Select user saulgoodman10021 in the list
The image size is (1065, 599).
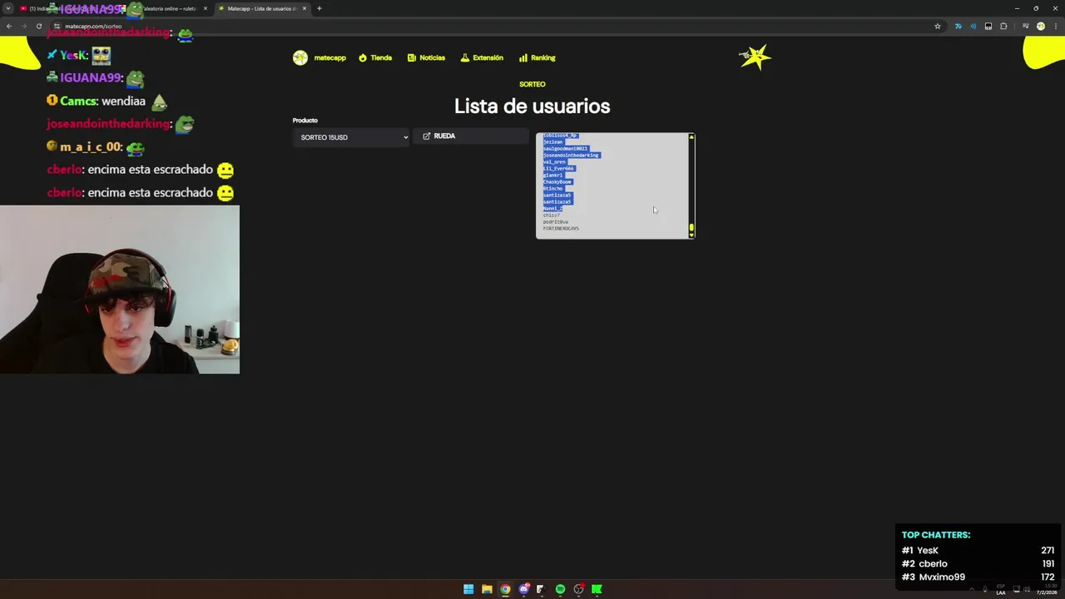click(565, 148)
